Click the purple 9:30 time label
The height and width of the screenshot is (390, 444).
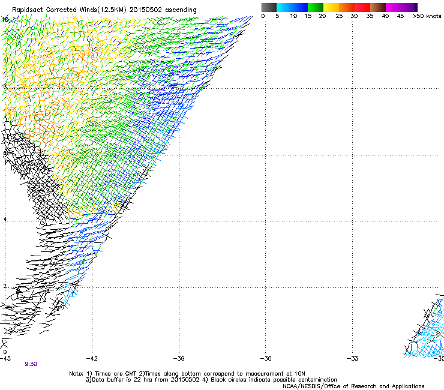click(x=31, y=364)
